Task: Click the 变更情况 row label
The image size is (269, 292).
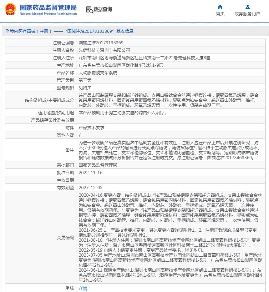Action: pyautogui.click(x=65, y=238)
